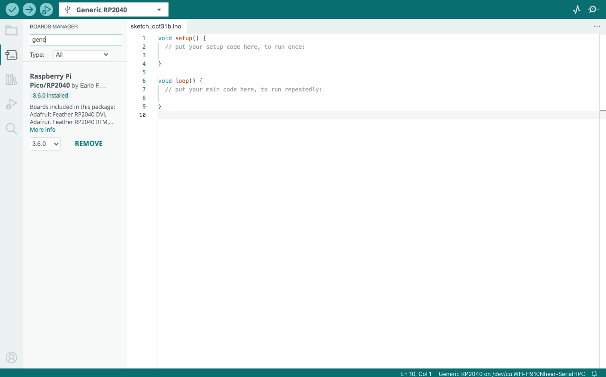606x377 pixels.
Task: Toggle the Boards Manager sidebar icon
Action: tap(11, 55)
